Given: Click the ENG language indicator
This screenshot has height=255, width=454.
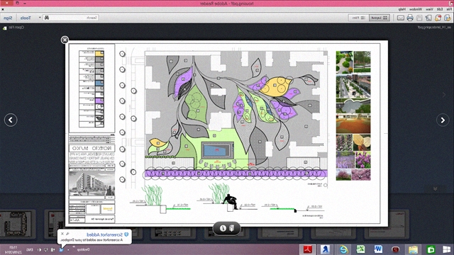Looking at the screenshot, I should (30, 249).
